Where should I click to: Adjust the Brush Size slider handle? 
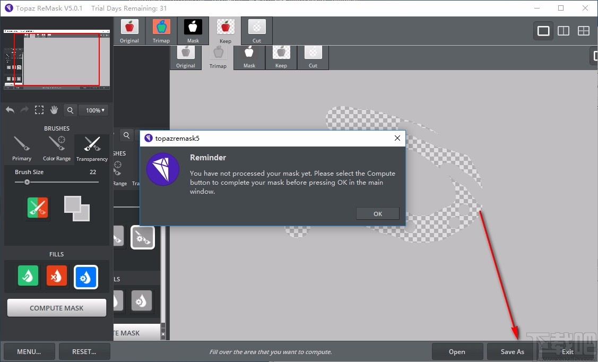pos(27,182)
